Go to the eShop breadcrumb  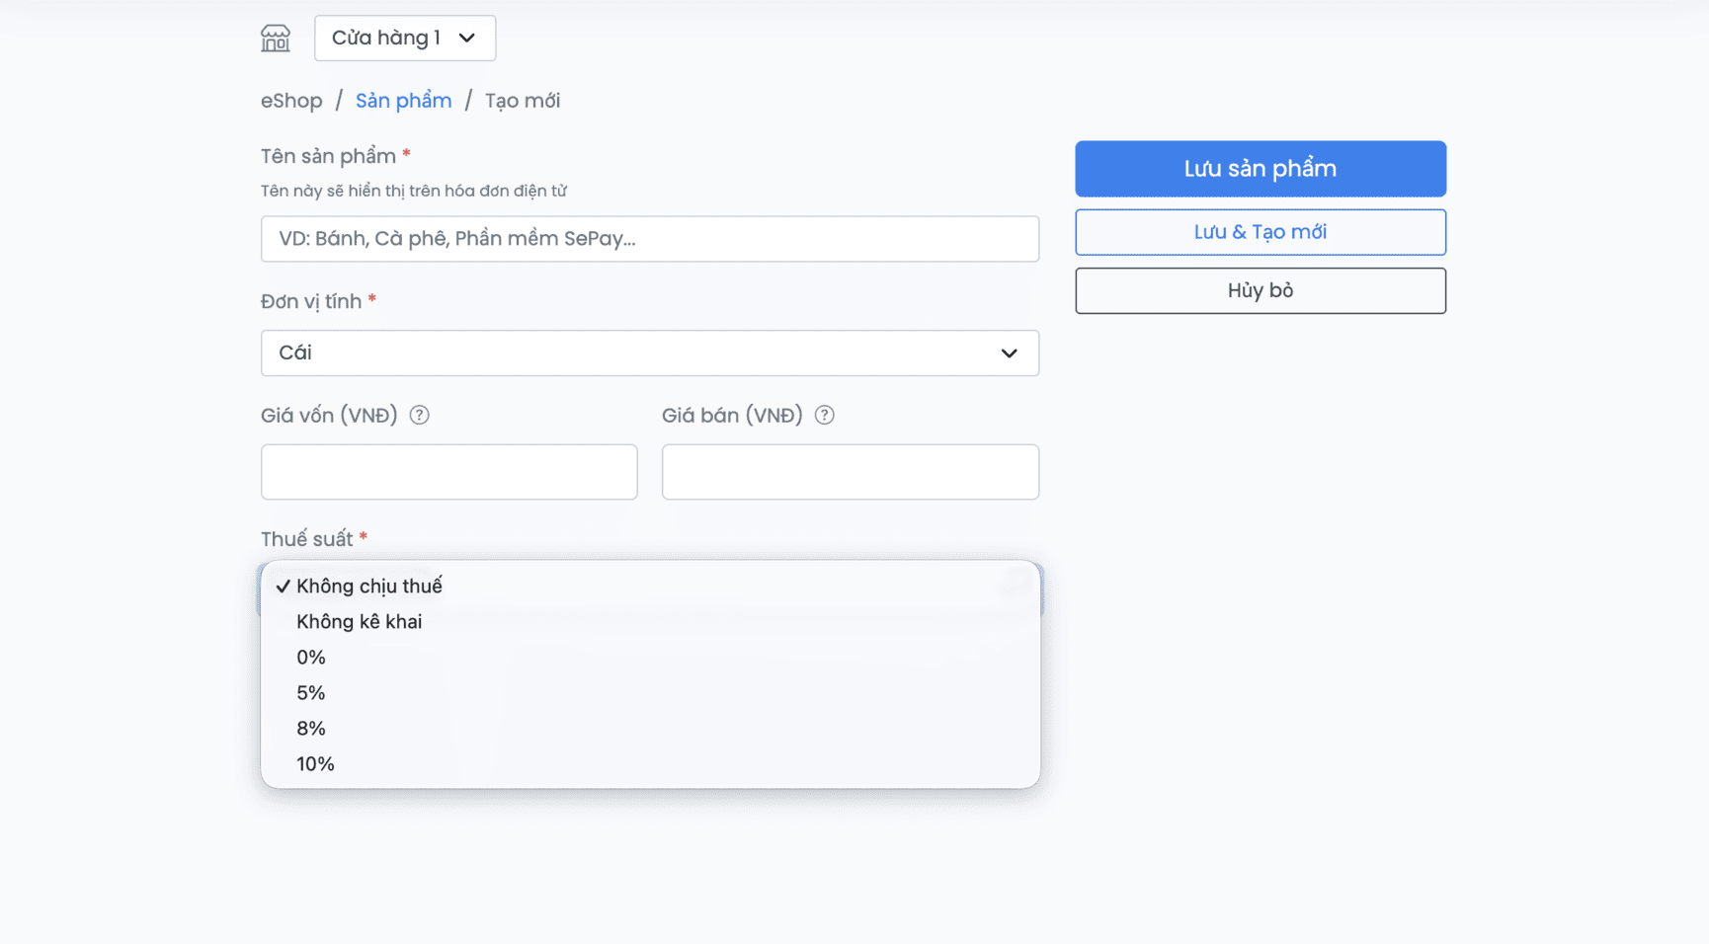(x=291, y=101)
